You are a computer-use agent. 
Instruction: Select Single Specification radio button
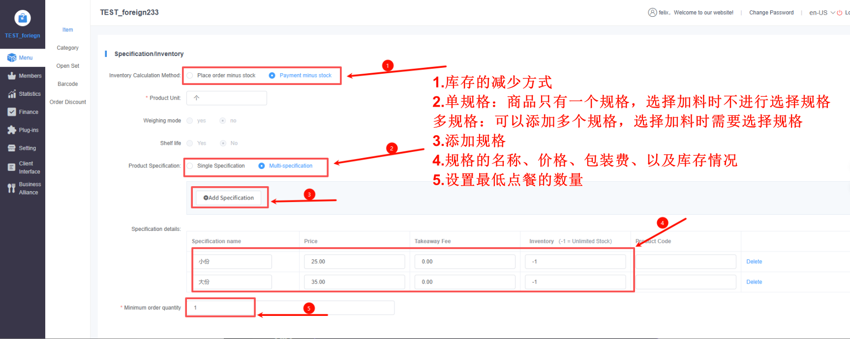click(x=190, y=166)
